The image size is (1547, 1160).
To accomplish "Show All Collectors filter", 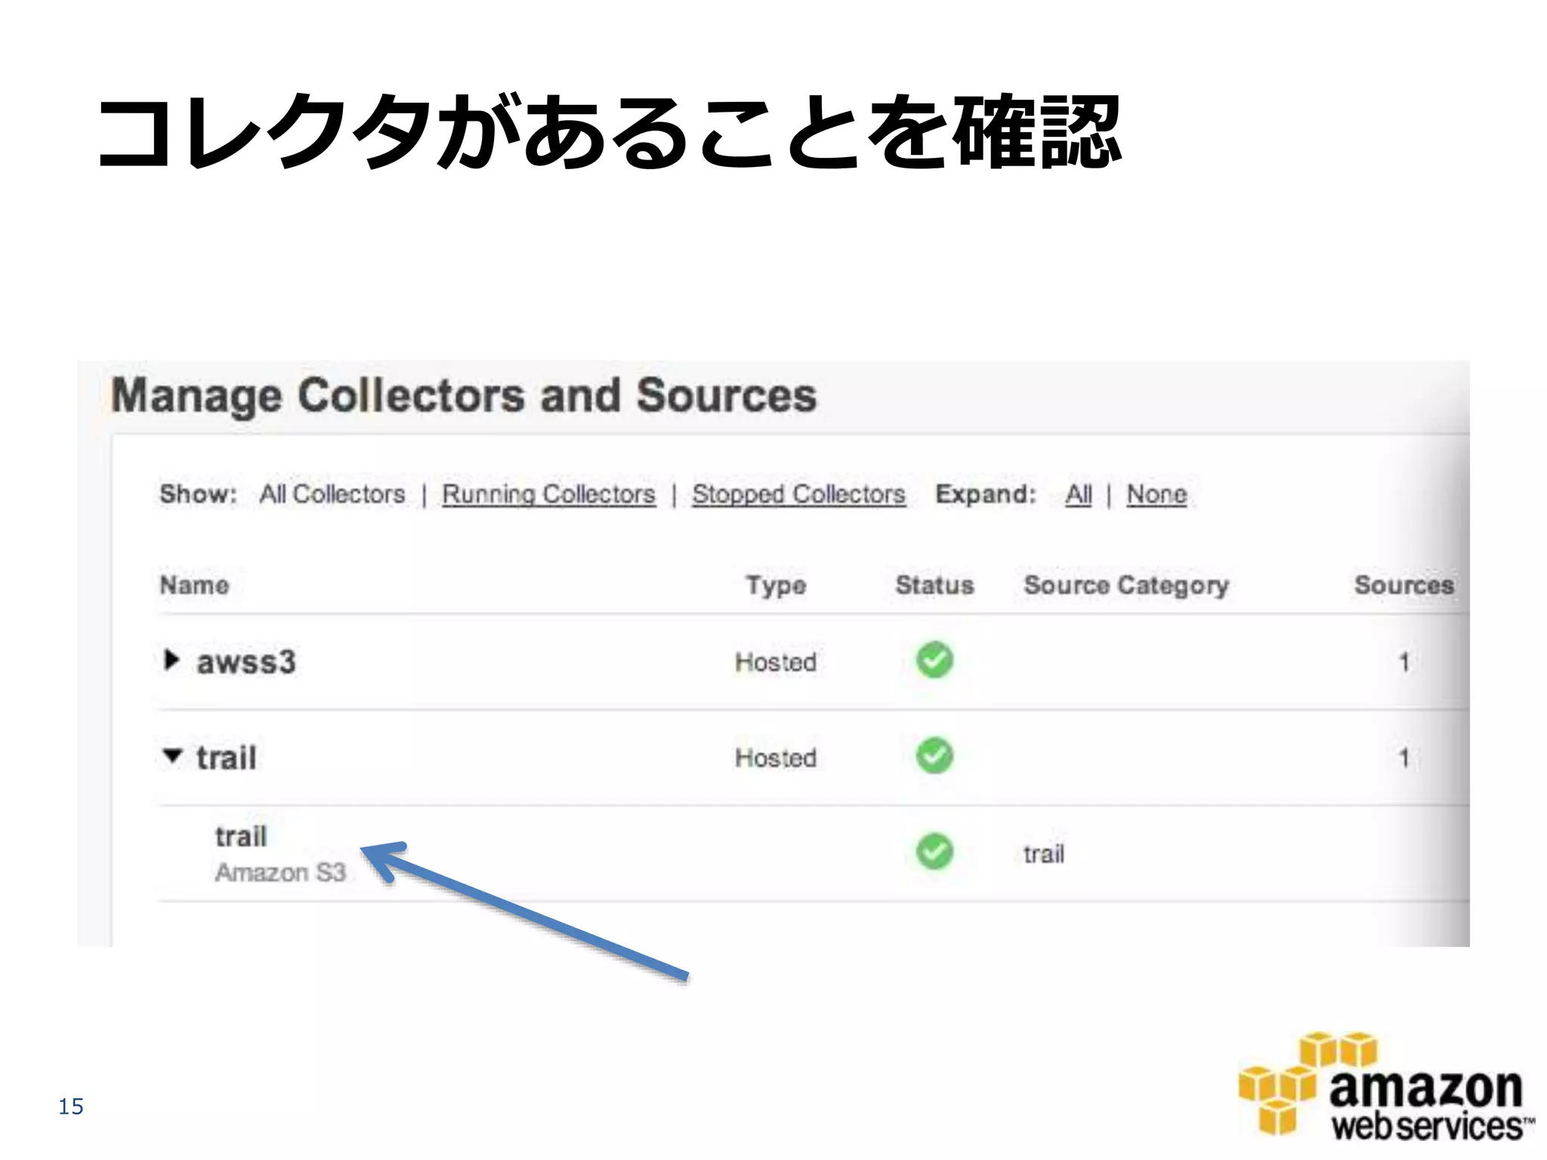I will [x=332, y=494].
